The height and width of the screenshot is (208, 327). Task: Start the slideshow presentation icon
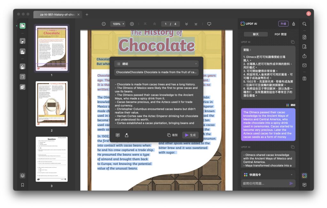coord(209,24)
